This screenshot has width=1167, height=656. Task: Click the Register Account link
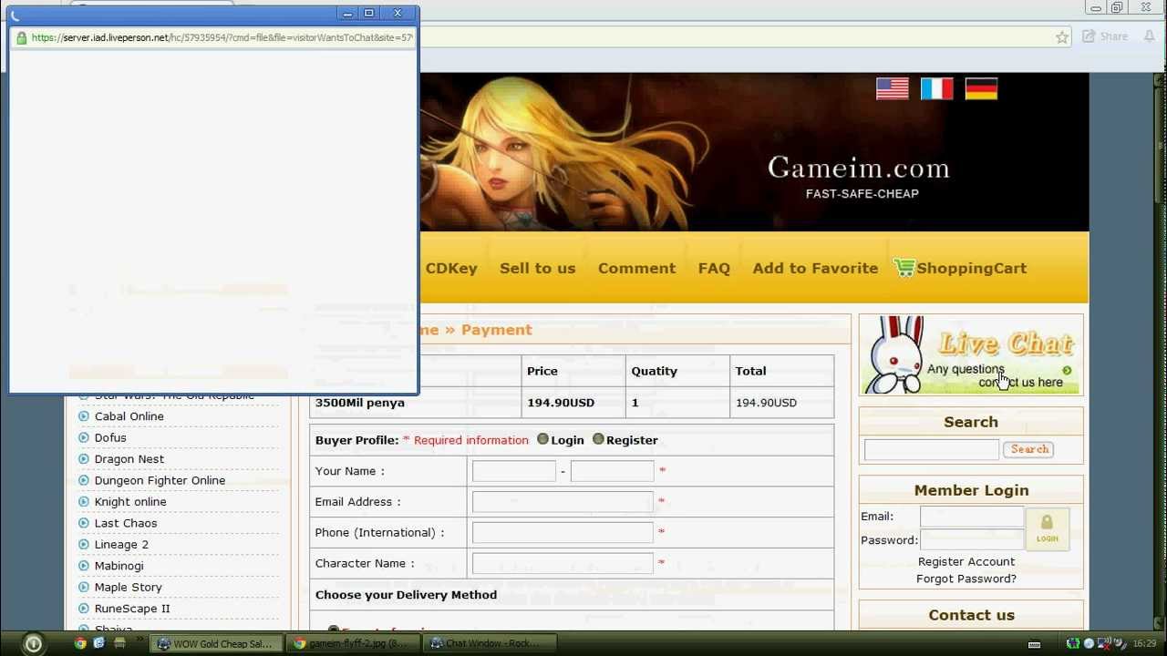pos(966,561)
